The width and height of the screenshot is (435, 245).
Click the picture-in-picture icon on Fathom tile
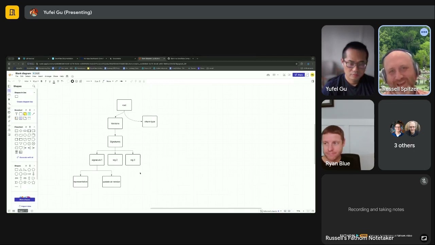coord(424,238)
